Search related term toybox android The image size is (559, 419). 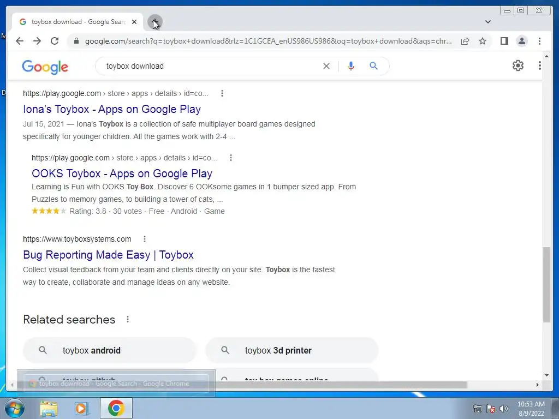coord(110,350)
